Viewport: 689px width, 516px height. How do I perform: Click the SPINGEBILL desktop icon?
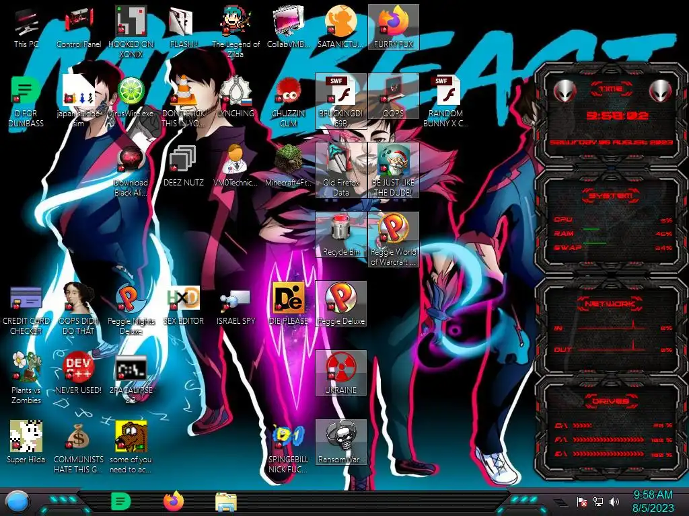(288, 447)
